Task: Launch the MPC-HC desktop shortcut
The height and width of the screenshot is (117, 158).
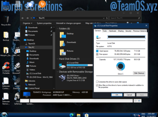Action: click(x=17, y=52)
